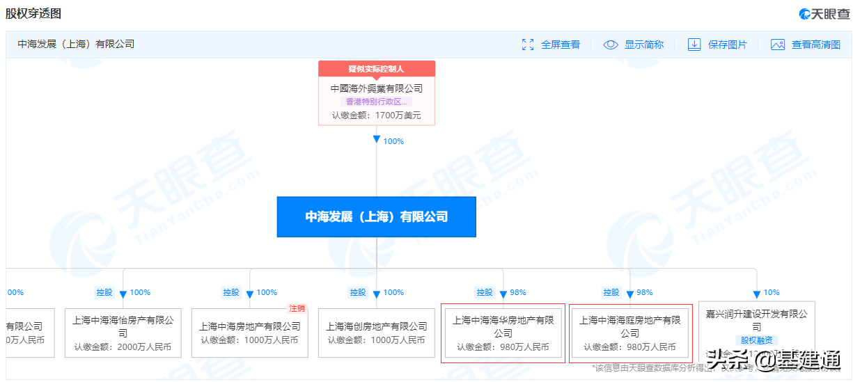
Task: Click the 天眼查 logo at top right
Action: point(823,14)
